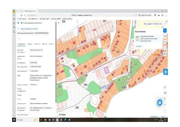This screenshot has height=127, width=180.
Task: Open the new browser tab plus button
Action: pos(39,11)
